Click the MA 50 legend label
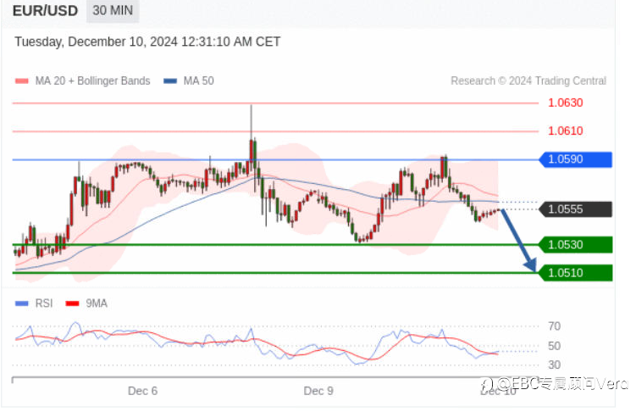The image size is (636, 412). click(198, 81)
